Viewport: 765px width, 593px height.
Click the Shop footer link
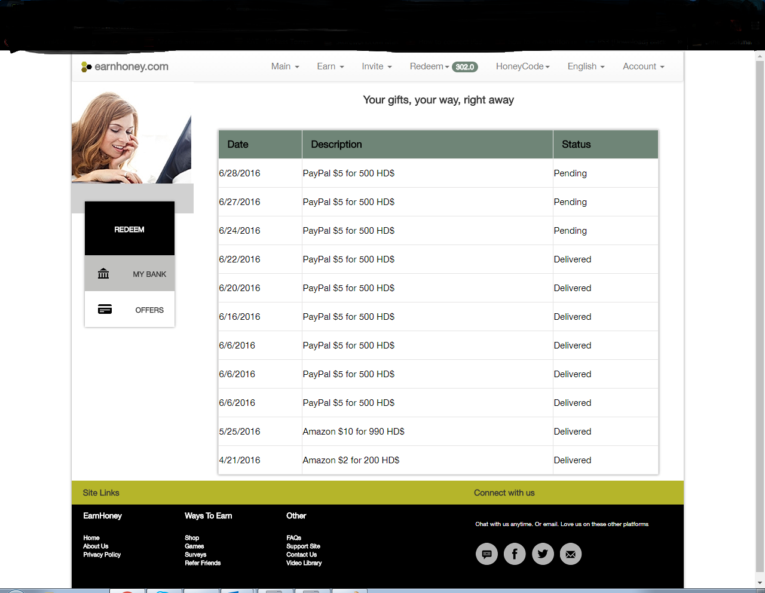tap(192, 538)
